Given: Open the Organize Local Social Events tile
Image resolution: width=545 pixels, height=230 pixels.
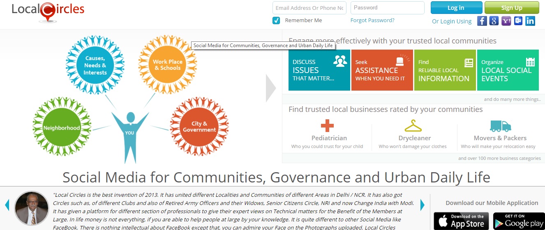Looking at the screenshot, I should coord(508,70).
